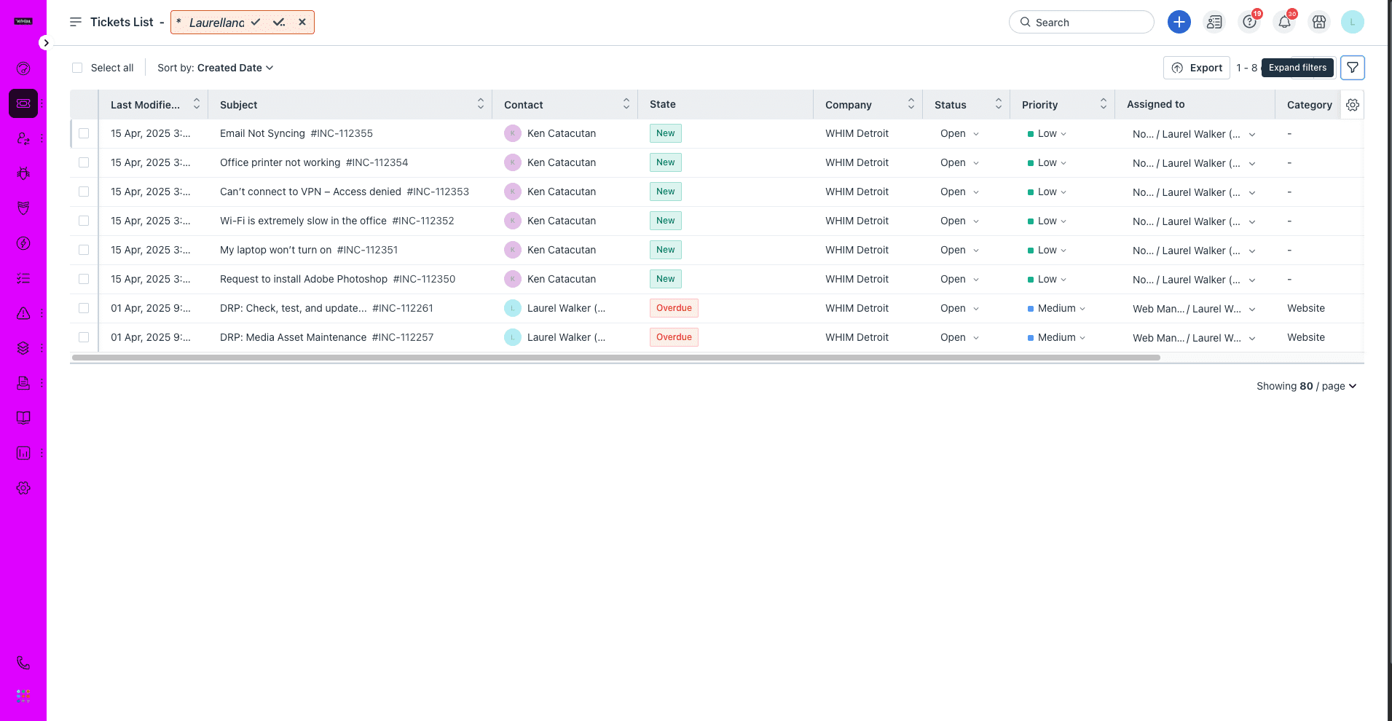Open the marketplace store icon
The image size is (1392, 721).
pyautogui.click(x=1319, y=22)
